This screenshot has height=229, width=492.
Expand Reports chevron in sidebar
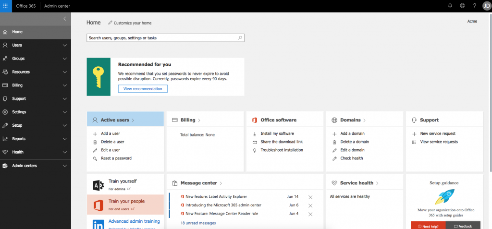click(65, 139)
